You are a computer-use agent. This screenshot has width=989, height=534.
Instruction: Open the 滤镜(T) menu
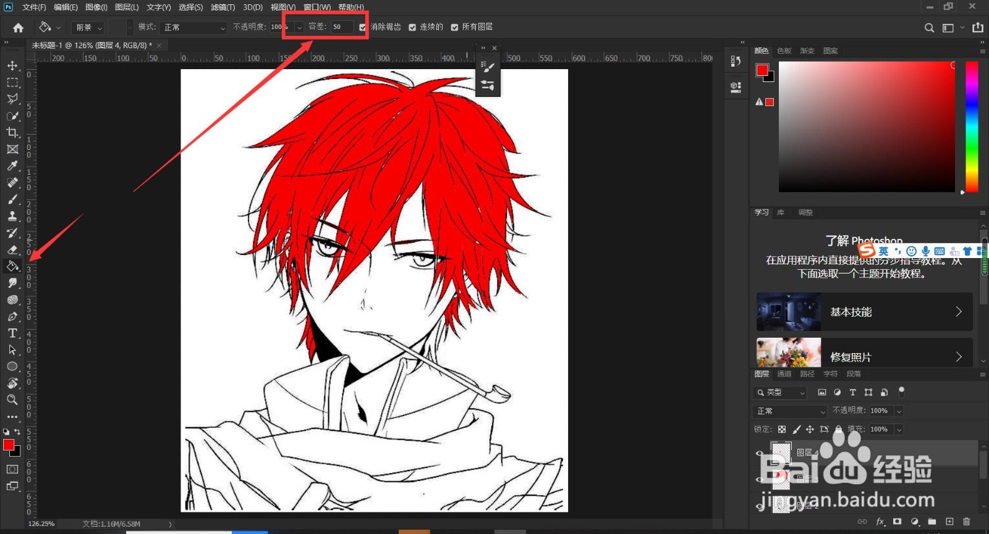tap(223, 7)
